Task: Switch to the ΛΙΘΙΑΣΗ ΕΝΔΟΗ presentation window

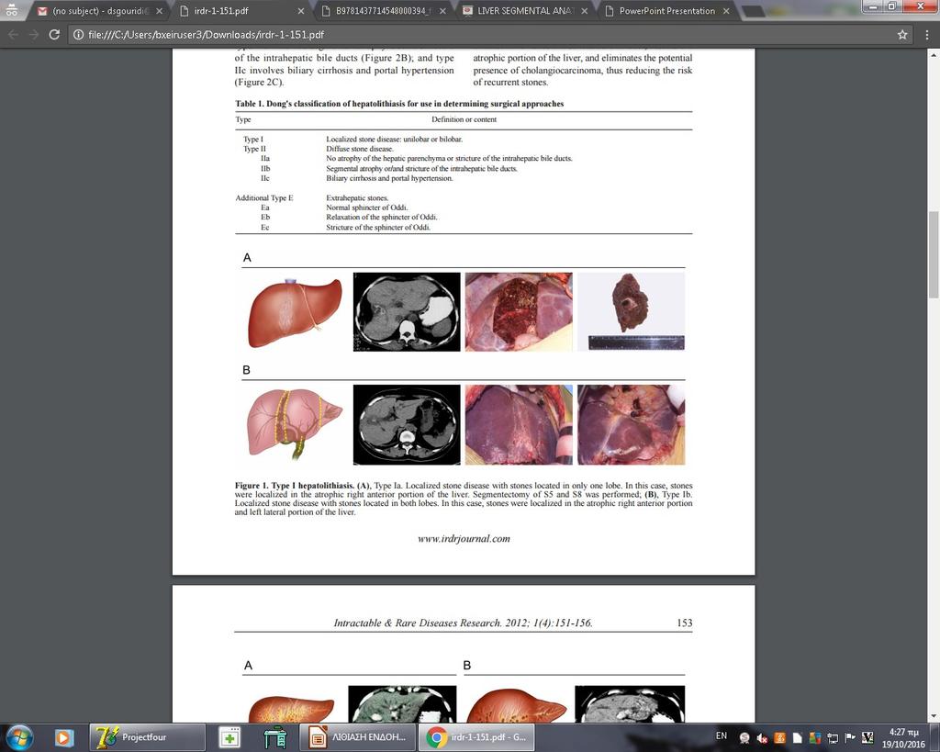Action: pos(357,737)
